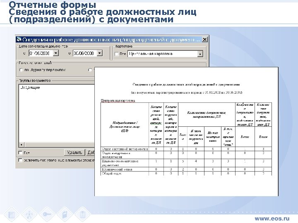
Task: Click the www.eos.ru link
Action: point(272,218)
